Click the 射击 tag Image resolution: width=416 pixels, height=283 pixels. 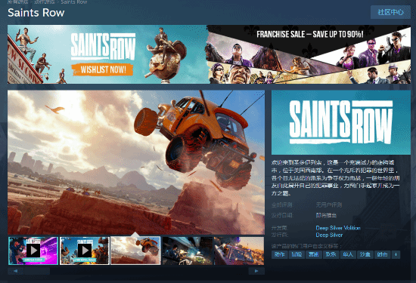point(382,254)
